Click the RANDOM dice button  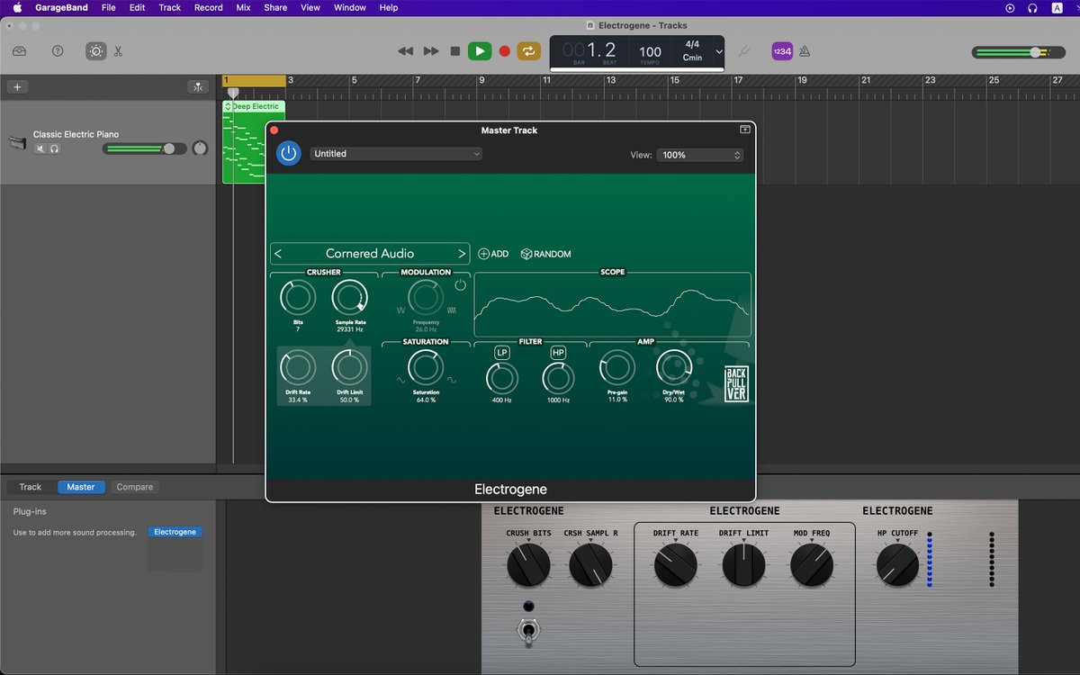pos(546,254)
